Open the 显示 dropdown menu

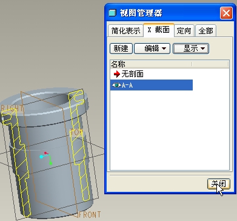(x=191, y=49)
